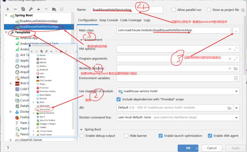Screen dimensions: 247x152
Task: Collapse the Spring Boot tree node
Action: [x=6, y=16]
